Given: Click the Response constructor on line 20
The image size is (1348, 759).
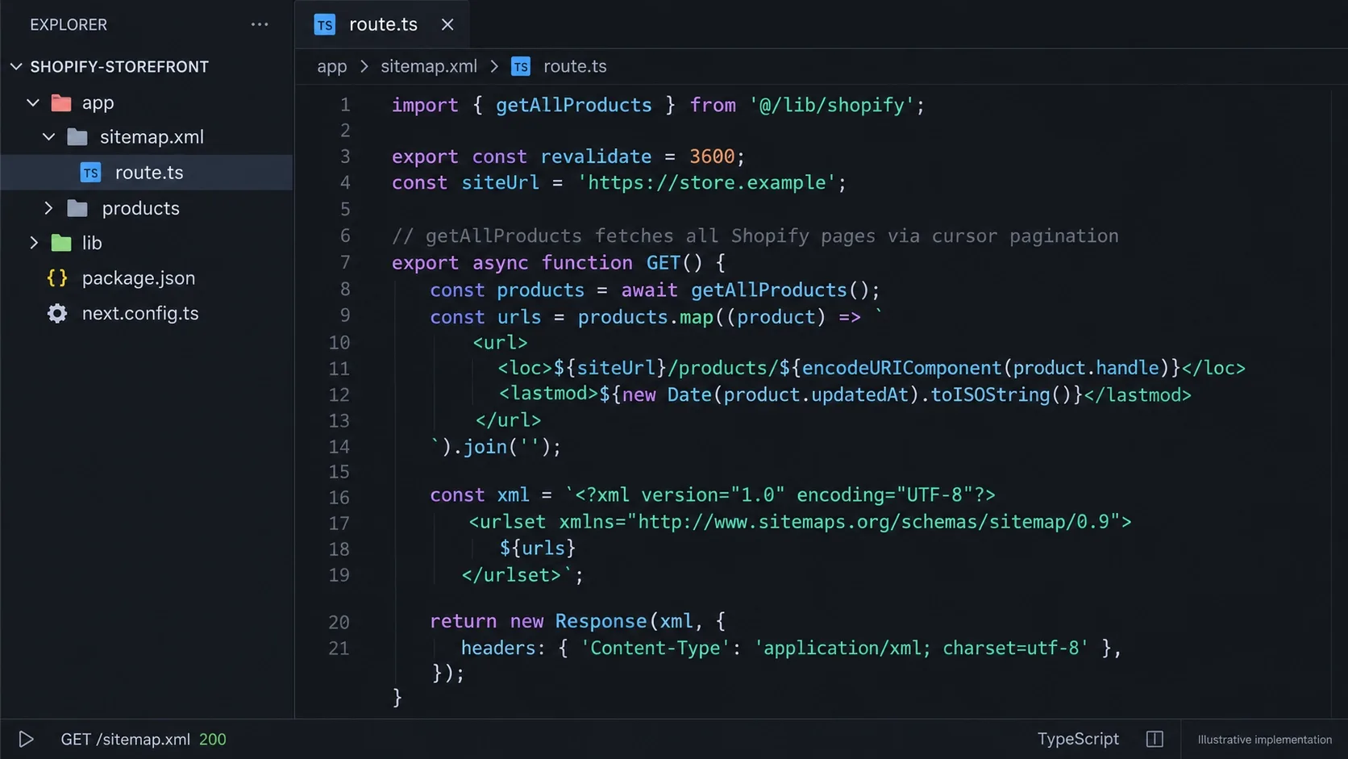Looking at the screenshot, I should point(601,621).
